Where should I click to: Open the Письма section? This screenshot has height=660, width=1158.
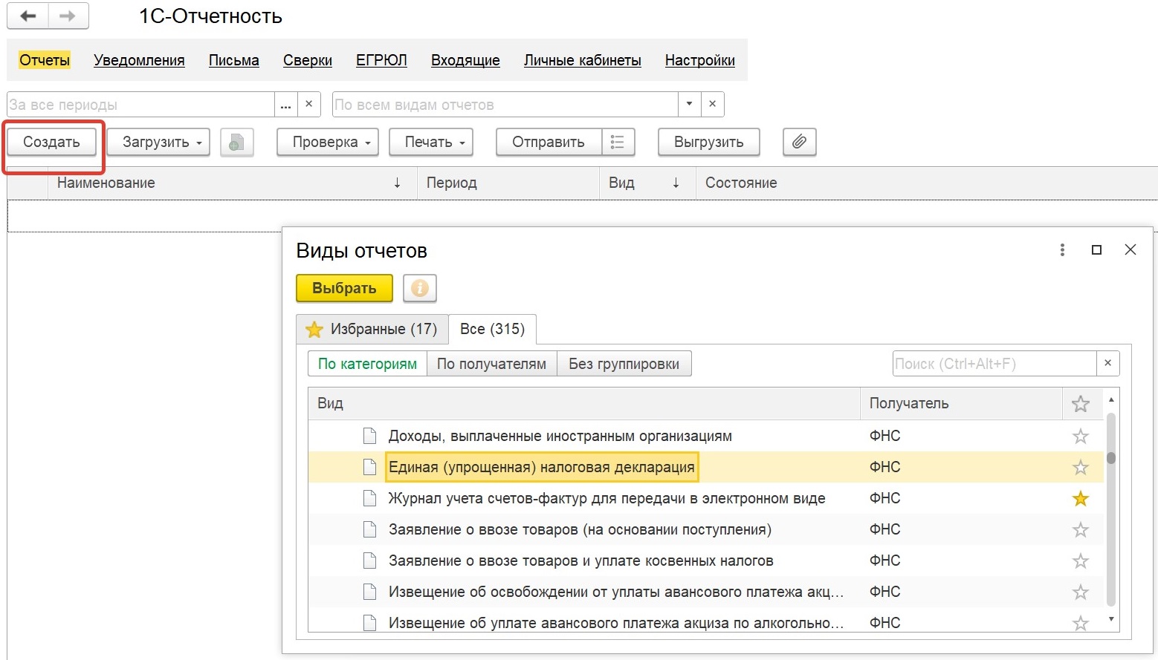[x=234, y=60]
